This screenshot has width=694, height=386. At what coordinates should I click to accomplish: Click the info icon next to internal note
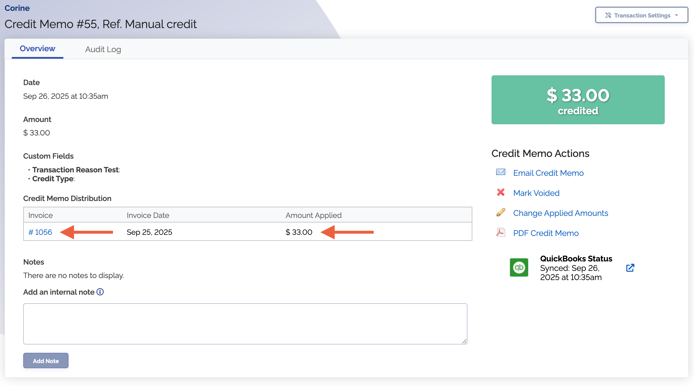pyautogui.click(x=100, y=292)
